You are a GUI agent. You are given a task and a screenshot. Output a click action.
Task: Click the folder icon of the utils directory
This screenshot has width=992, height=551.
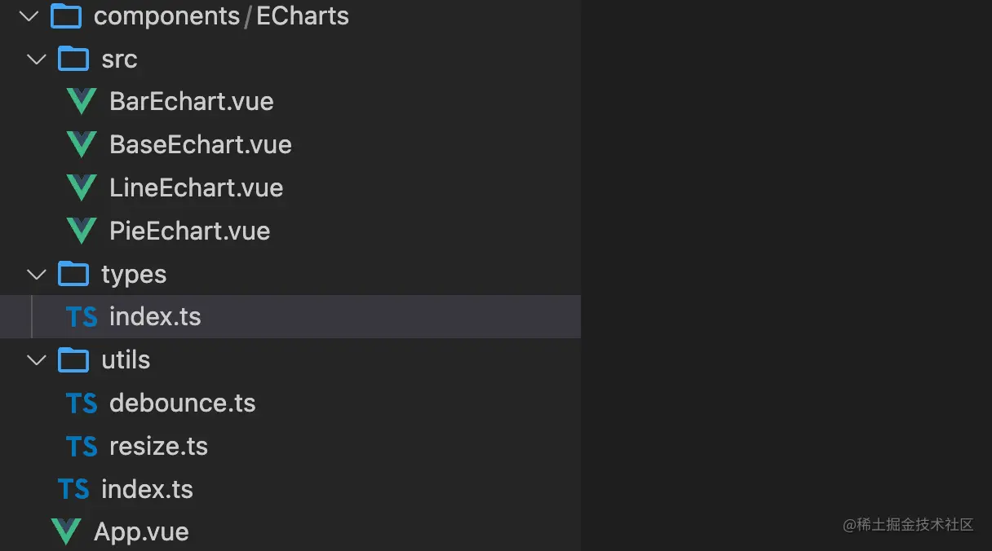point(73,359)
